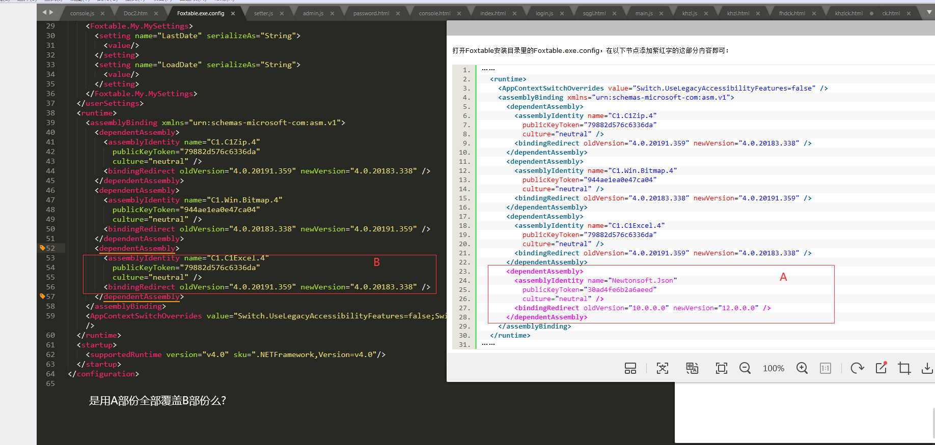Close the console.html tab
The width and height of the screenshot is (935, 445).
click(x=459, y=14)
